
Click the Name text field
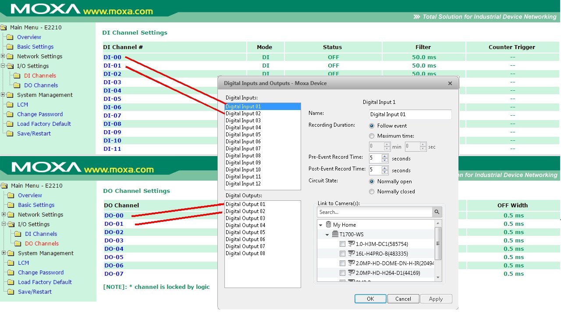pos(410,114)
